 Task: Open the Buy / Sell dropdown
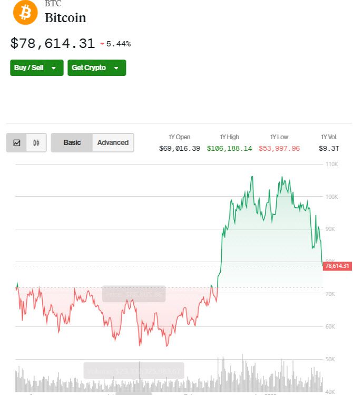pyautogui.click(x=36, y=68)
